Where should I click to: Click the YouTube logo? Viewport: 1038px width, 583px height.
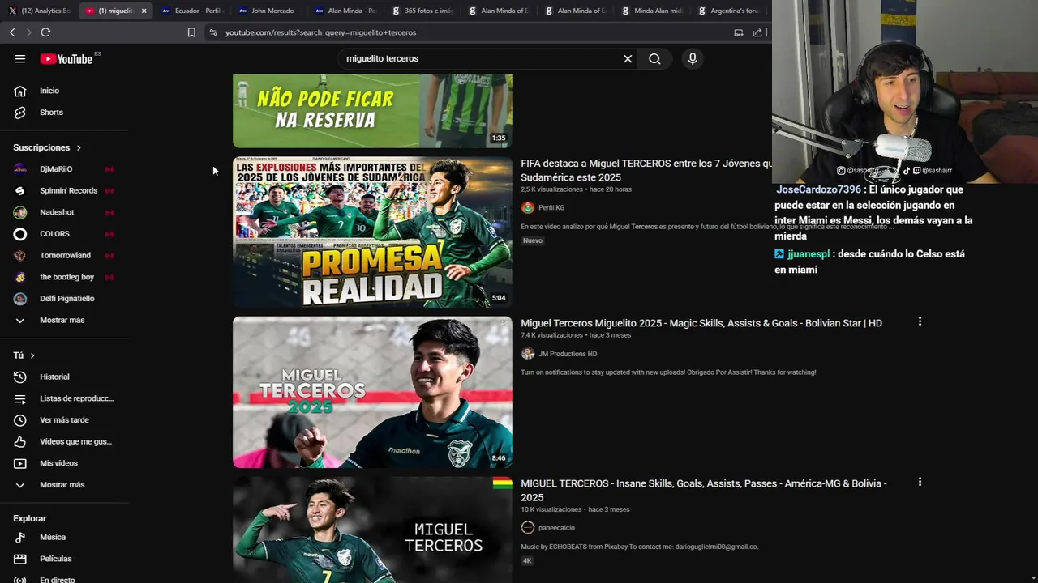click(66, 59)
